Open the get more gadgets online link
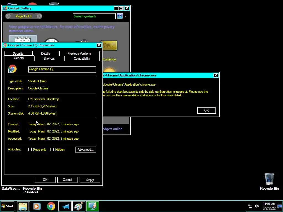The width and height of the screenshot is (283, 212). [112, 129]
